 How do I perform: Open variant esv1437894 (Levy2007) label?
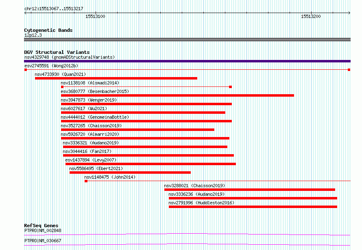pyautogui.click(x=91, y=160)
